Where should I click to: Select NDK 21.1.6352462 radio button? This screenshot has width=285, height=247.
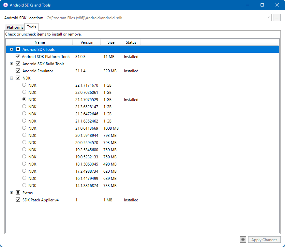(x=24, y=121)
